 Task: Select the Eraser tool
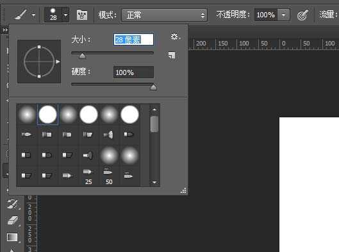pyautogui.click(x=13, y=220)
